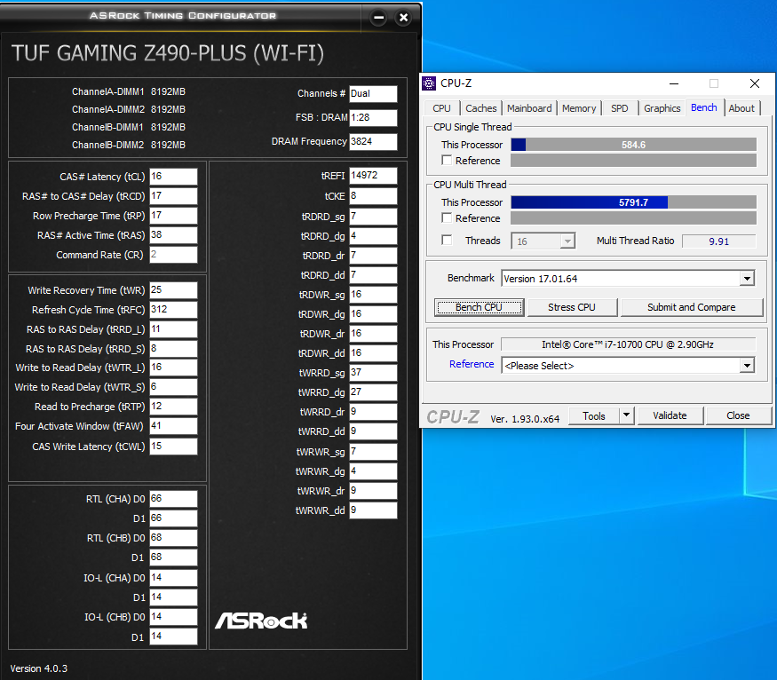Close the ASRock Timing Configurator window

point(404,18)
